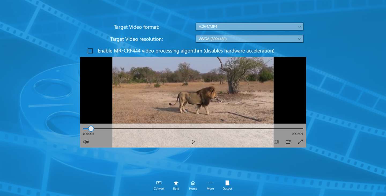The width and height of the screenshot is (386, 196).
Task: Toggle the aspect ratio zoom icon
Action: click(276, 142)
